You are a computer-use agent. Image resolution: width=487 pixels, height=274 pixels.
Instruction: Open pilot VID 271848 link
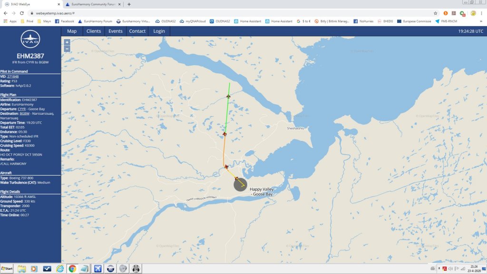point(13,76)
